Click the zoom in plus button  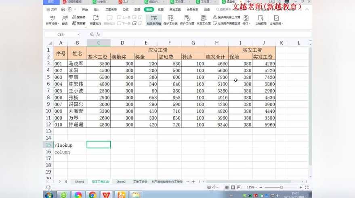300,187
